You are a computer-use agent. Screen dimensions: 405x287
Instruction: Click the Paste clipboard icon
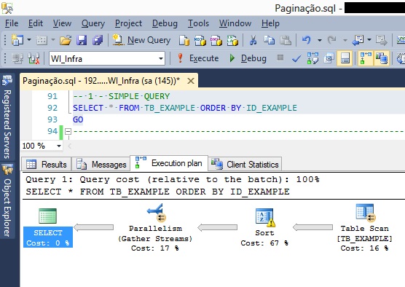point(286,40)
